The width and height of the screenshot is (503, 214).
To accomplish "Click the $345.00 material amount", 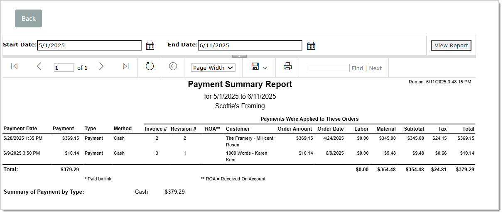I will tap(388, 138).
